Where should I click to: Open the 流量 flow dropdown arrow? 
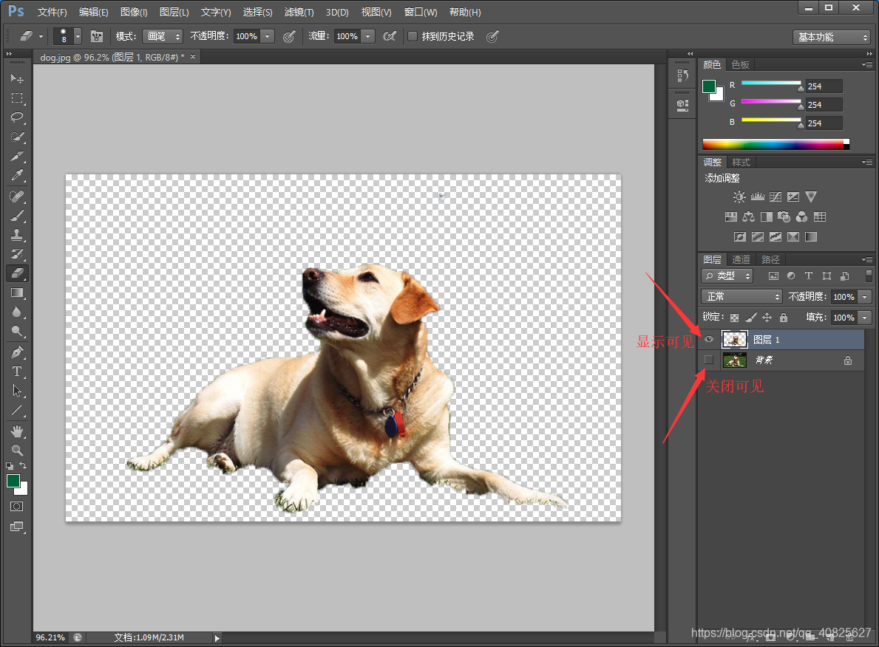(x=367, y=36)
